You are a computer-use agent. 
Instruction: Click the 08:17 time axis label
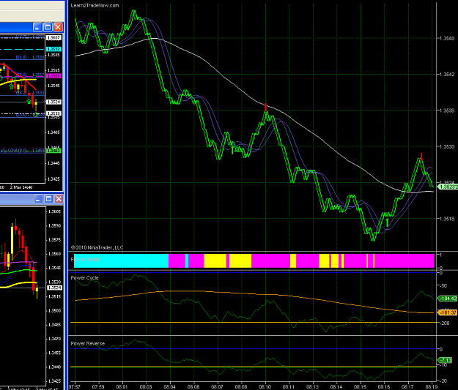coord(407,387)
